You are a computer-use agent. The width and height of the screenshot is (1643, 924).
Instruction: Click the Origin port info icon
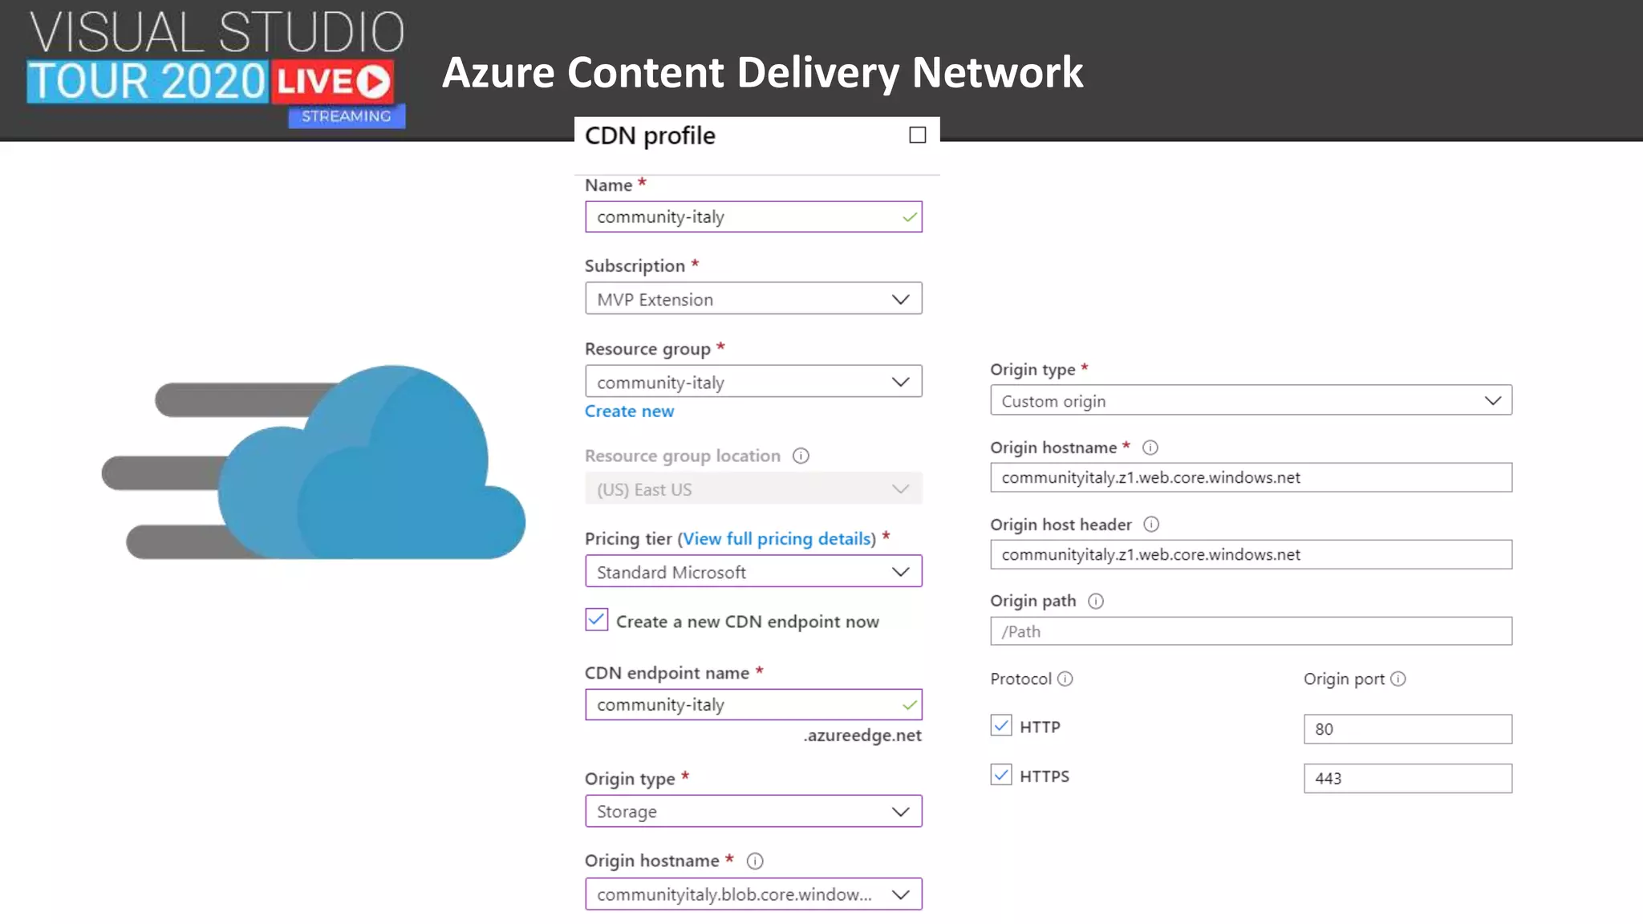1398,679
